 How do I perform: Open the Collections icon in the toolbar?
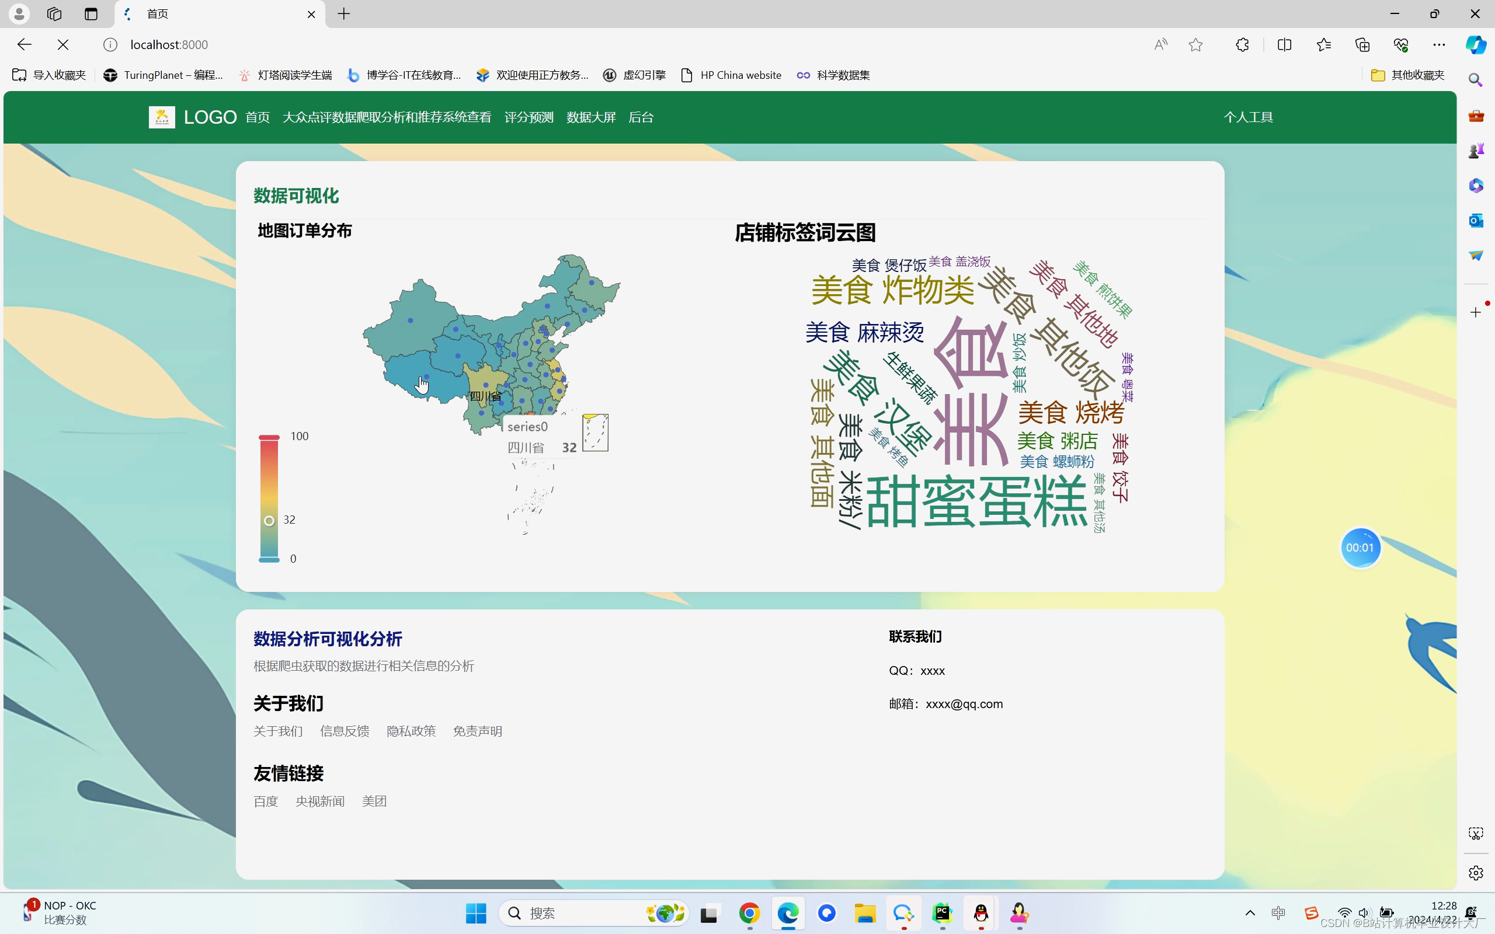tap(1362, 44)
